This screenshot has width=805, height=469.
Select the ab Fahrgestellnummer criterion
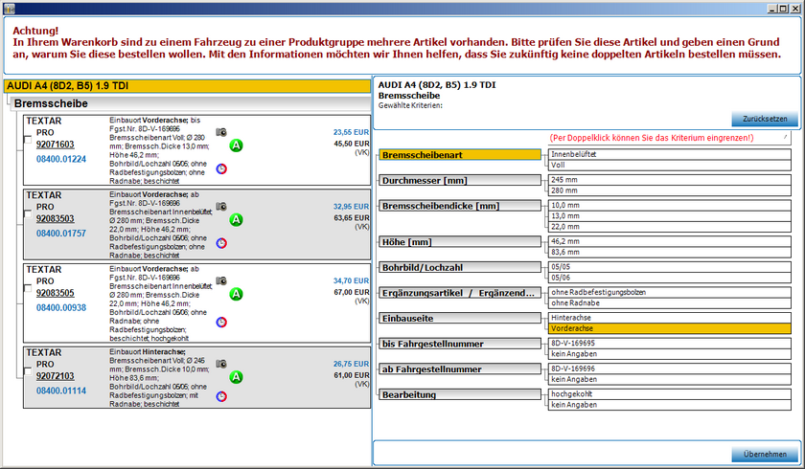(460, 369)
